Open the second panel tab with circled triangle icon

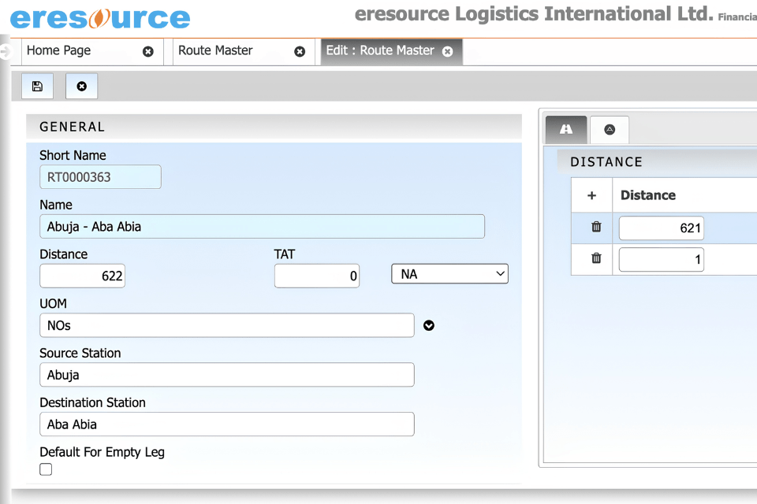610,129
